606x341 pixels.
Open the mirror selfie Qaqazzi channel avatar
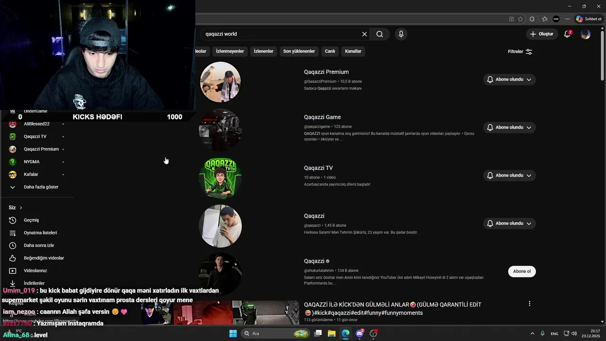[x=221, y=226]
